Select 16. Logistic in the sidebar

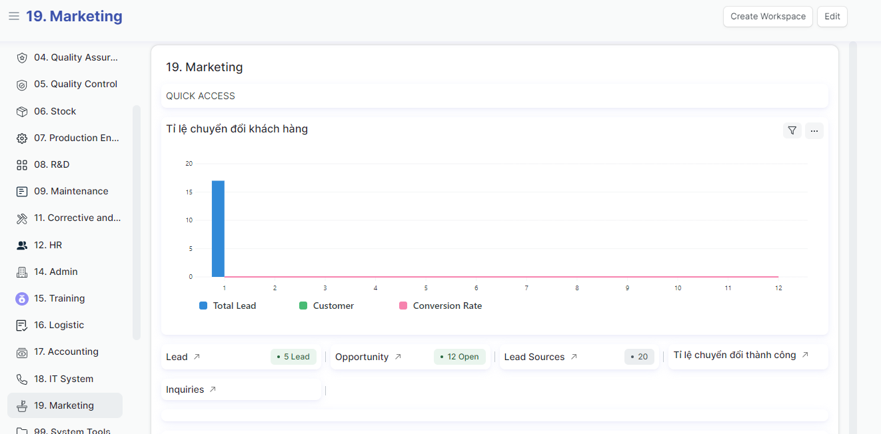[59, 325]
